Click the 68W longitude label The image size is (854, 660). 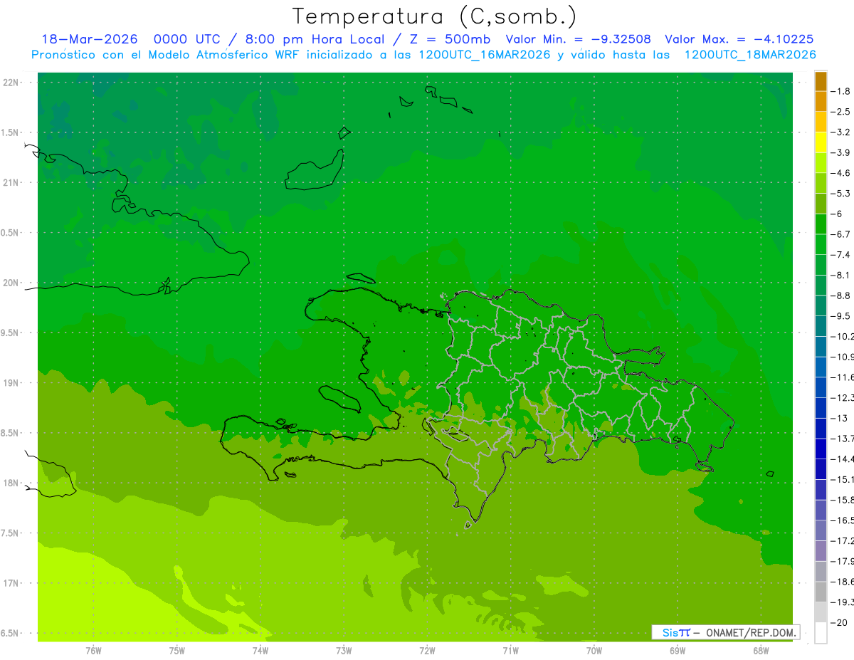pos(761,651)
